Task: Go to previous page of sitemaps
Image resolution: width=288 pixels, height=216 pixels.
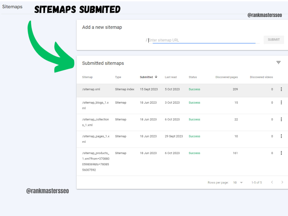Action: click(272, 182)
